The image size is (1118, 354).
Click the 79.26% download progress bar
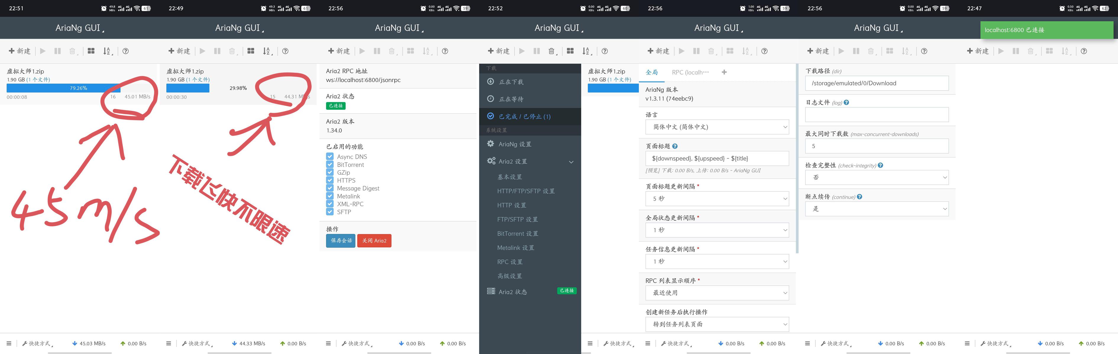coord(79,88)
